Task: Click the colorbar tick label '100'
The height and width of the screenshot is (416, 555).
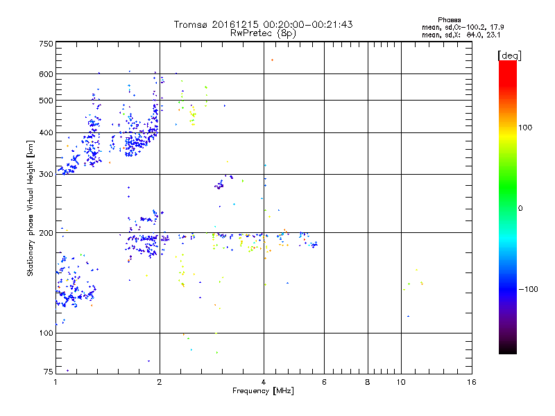Action: tap(525, 128)
